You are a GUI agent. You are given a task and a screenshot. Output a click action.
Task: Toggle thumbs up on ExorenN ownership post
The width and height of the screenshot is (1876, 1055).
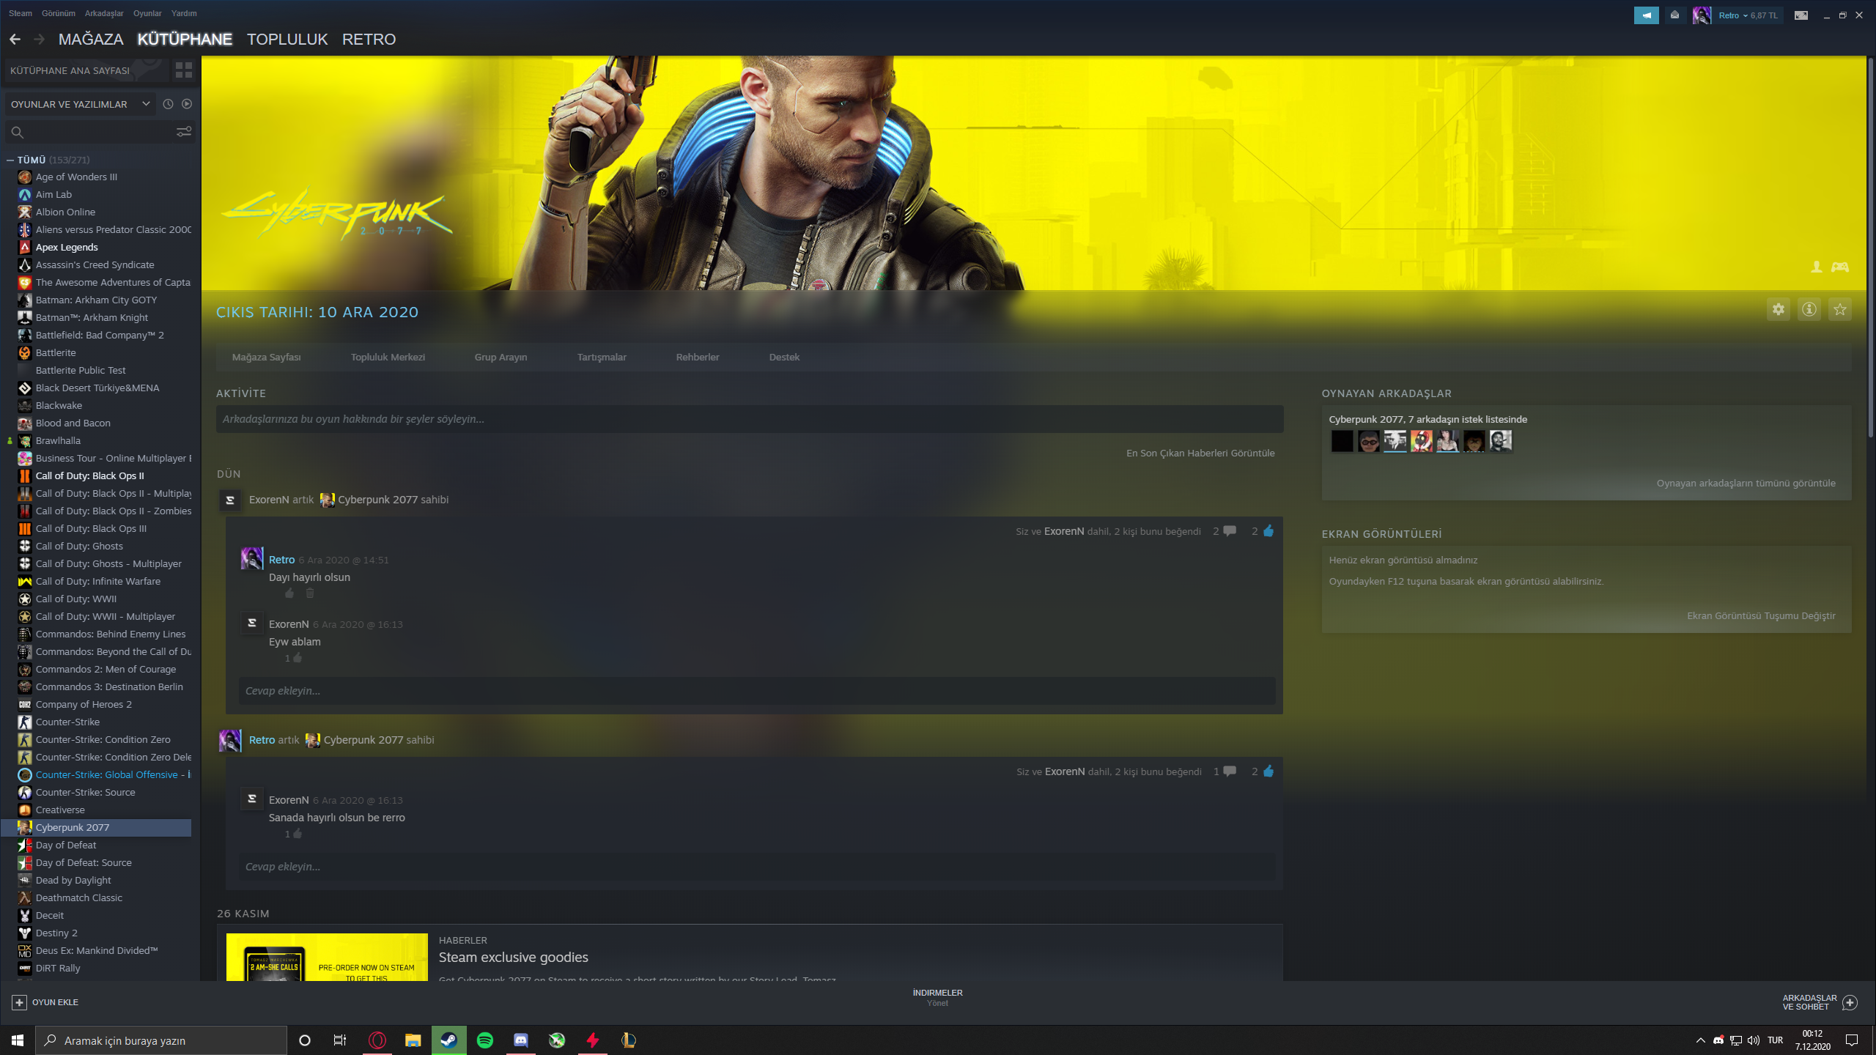coord(1268,531)
